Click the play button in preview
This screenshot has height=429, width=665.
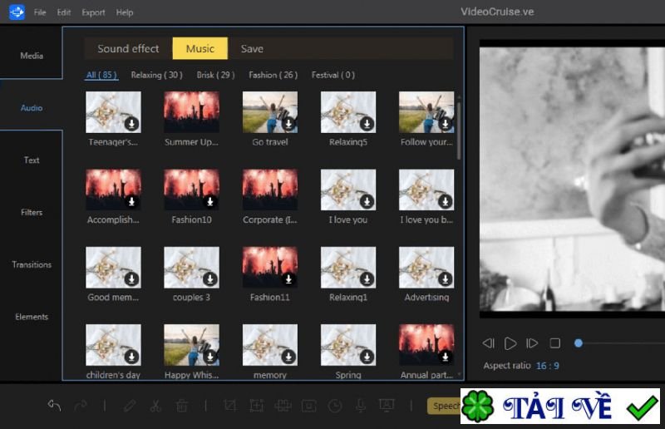[510, 343]
